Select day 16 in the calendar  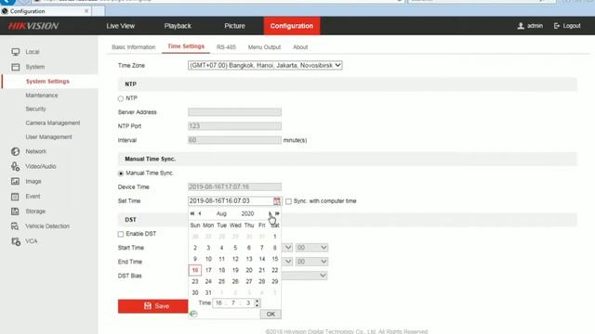pos(195,270)
